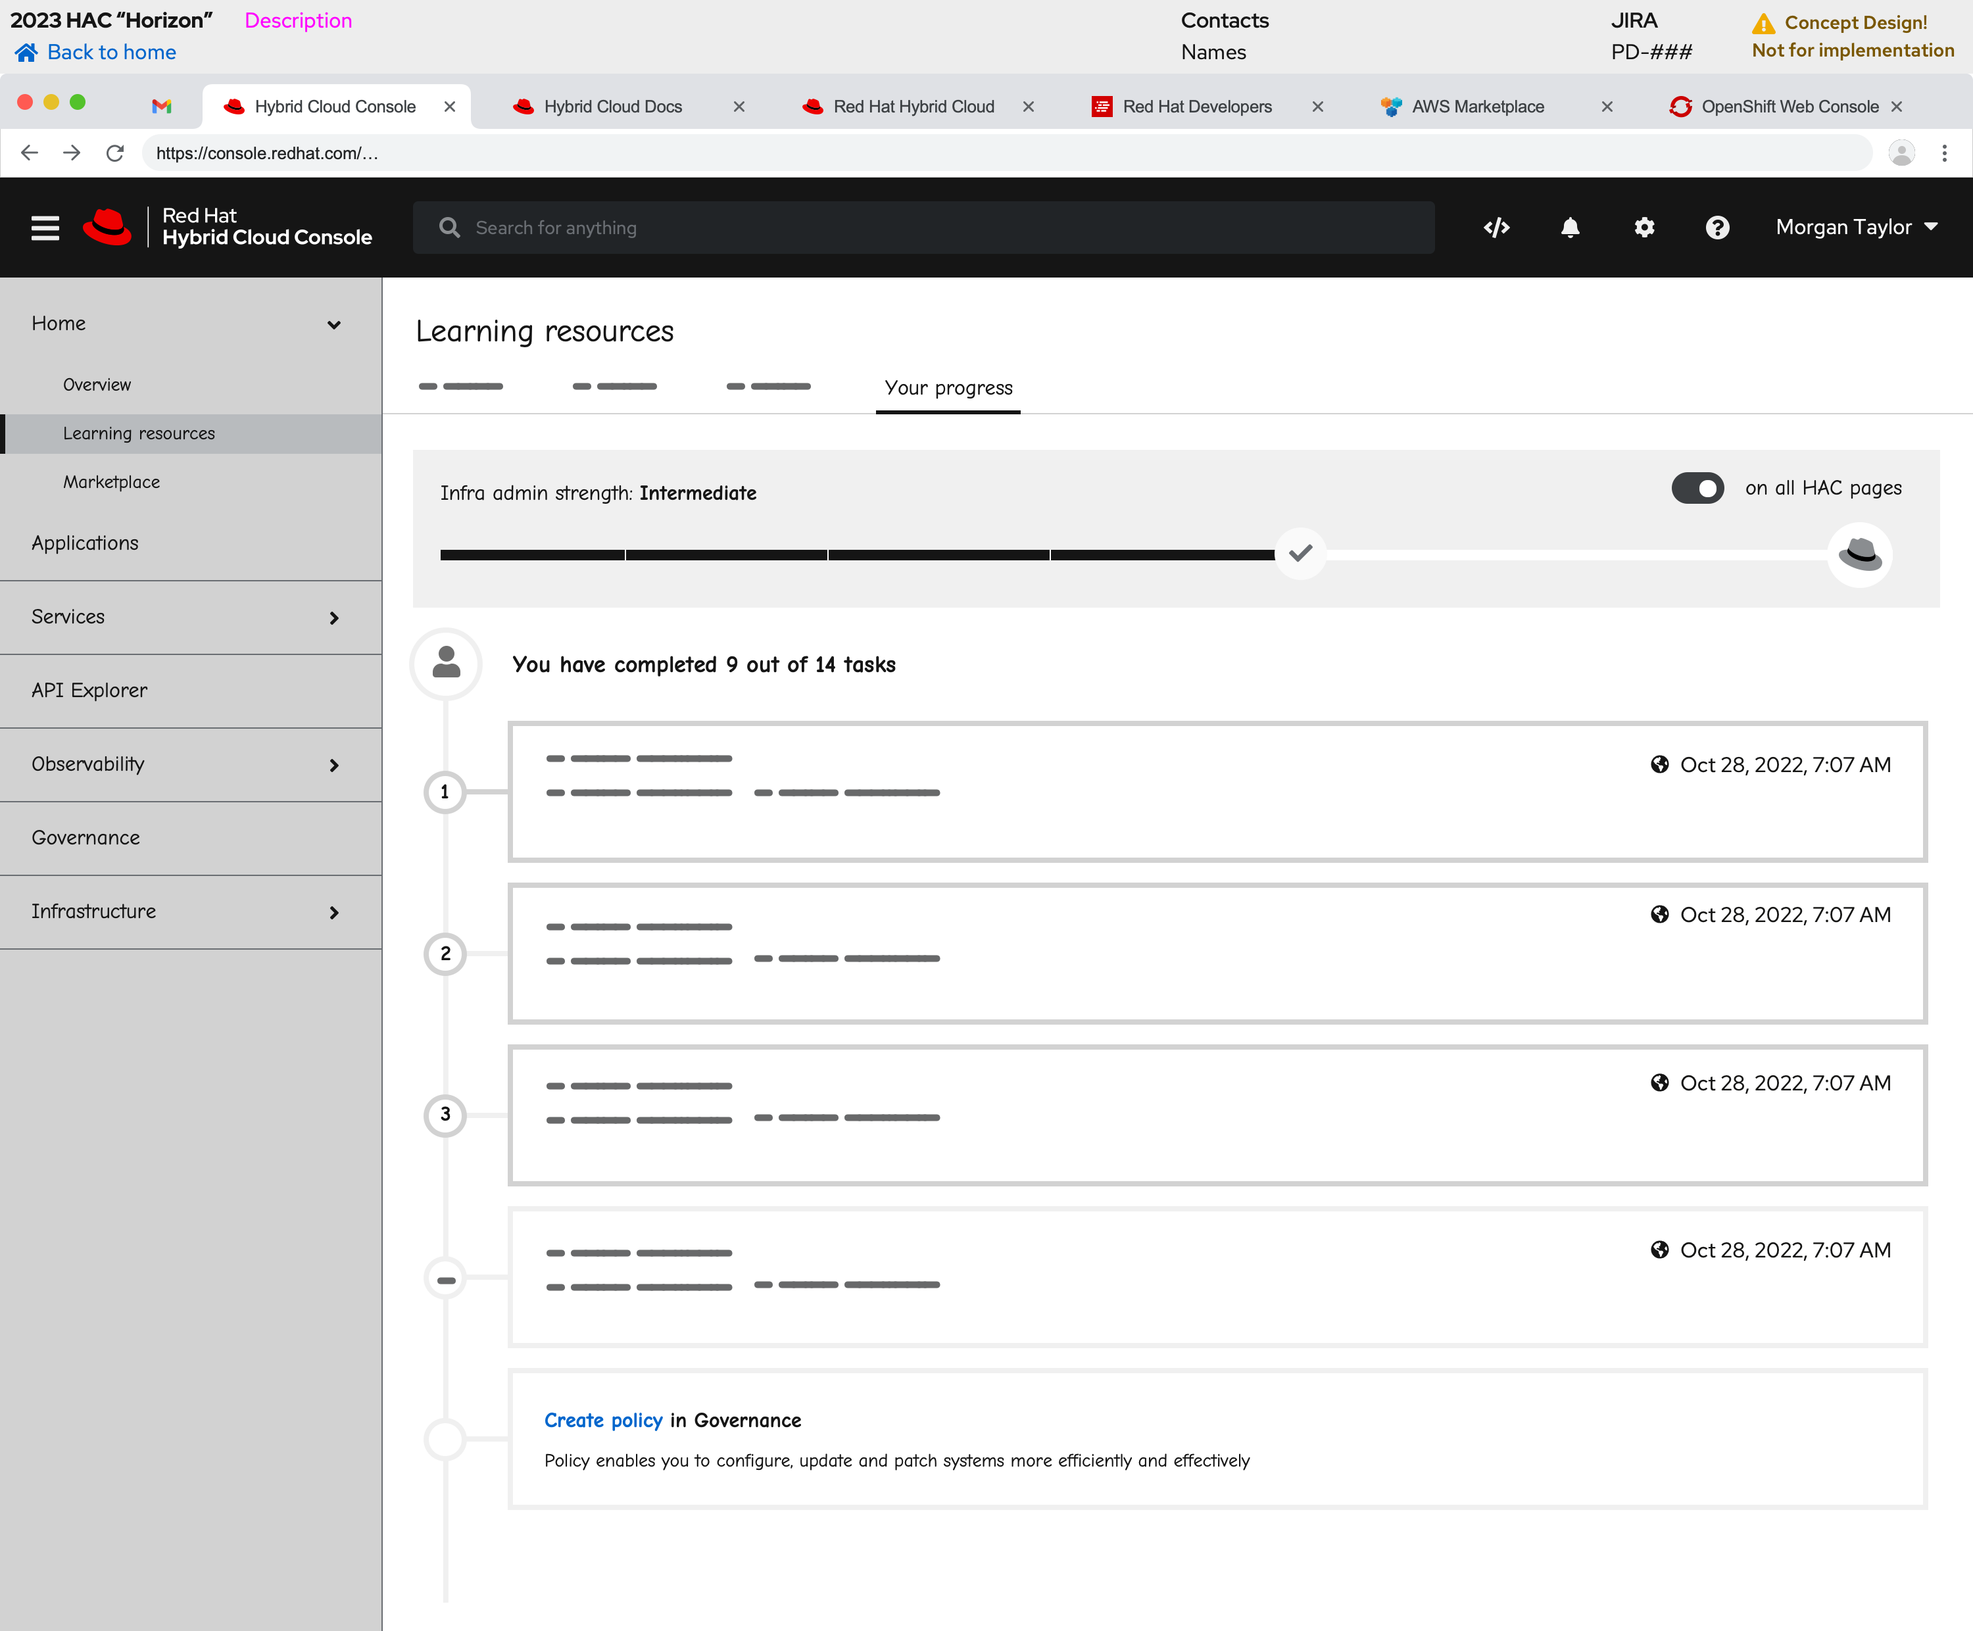Click the browser reload icon
This screenshot has width=1973, height=1631.
click(x=114, y=153)
